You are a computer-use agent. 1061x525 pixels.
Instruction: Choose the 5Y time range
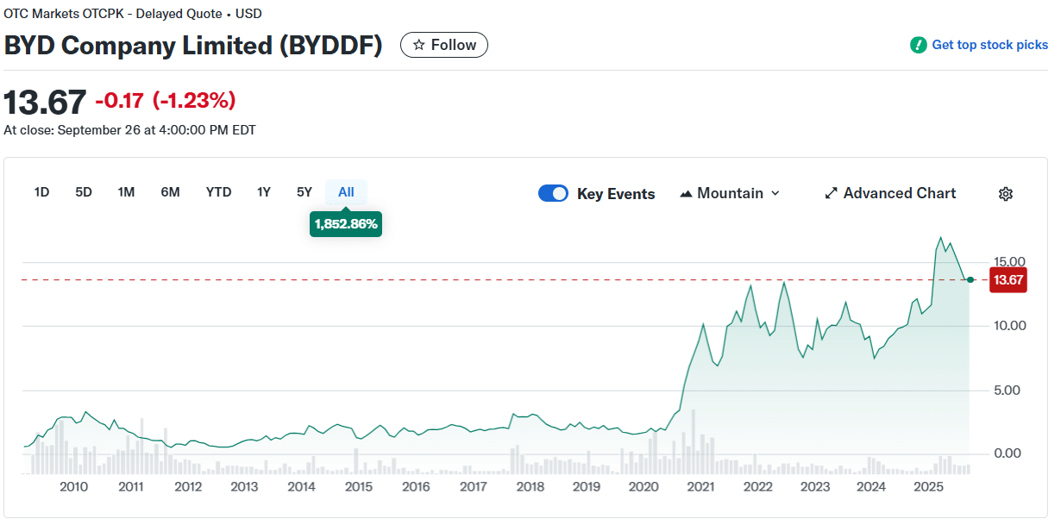click(304, 192)
